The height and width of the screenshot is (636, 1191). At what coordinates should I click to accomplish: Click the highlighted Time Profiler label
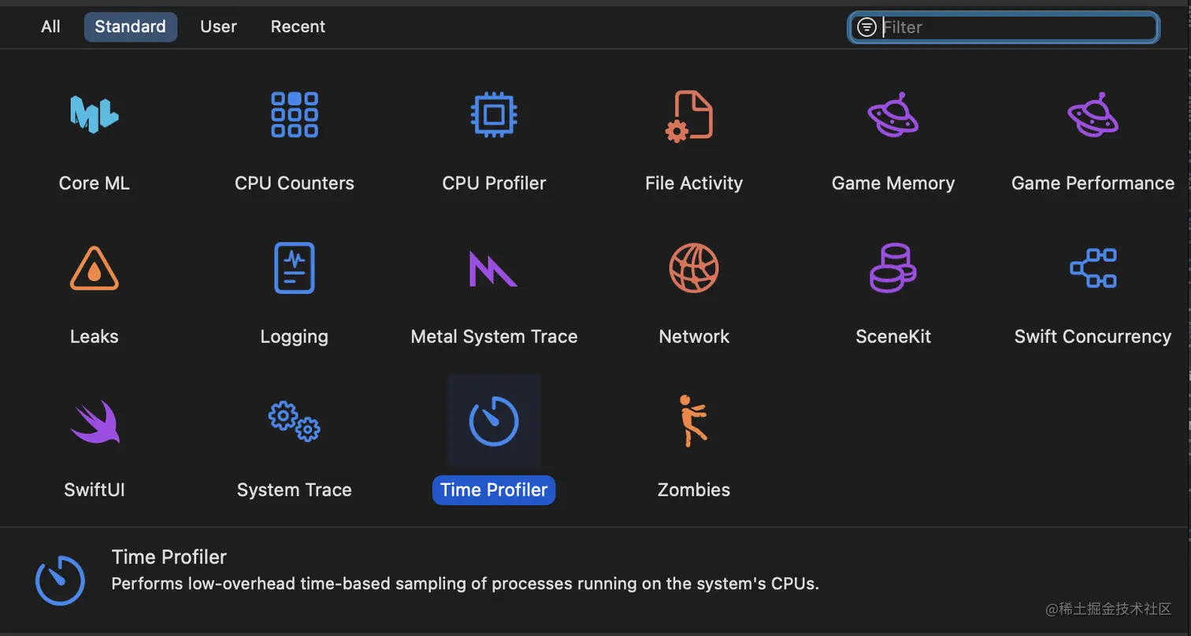tap(494, 490)
